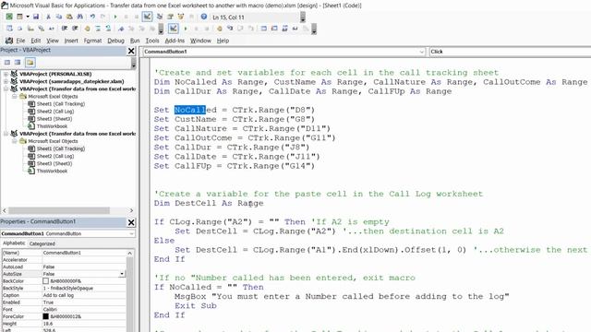This screenshot has height=332, width=591.
Task: Click the Uncomment Block icon
Action: click(x=108, y=29)
